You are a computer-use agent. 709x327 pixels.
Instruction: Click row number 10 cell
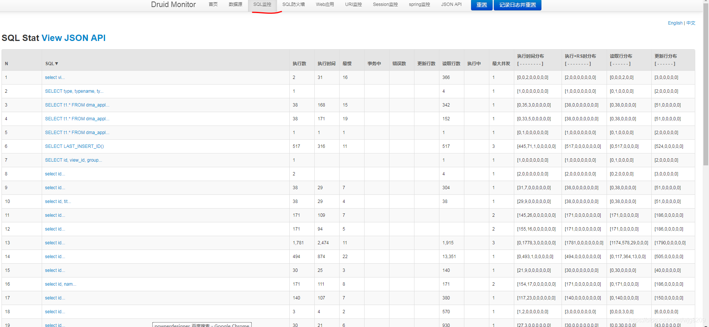pyautogui.click(x=22, y=201)
